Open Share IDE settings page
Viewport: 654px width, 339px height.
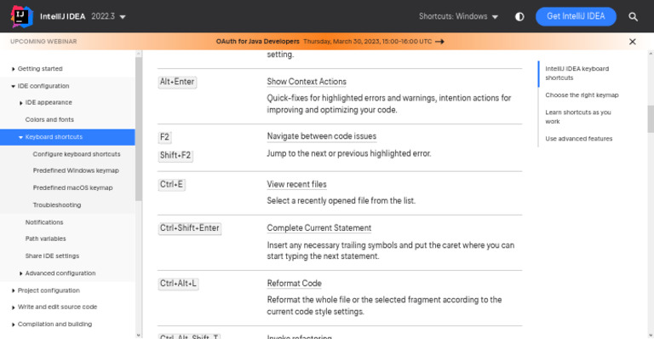coord(52,256)
